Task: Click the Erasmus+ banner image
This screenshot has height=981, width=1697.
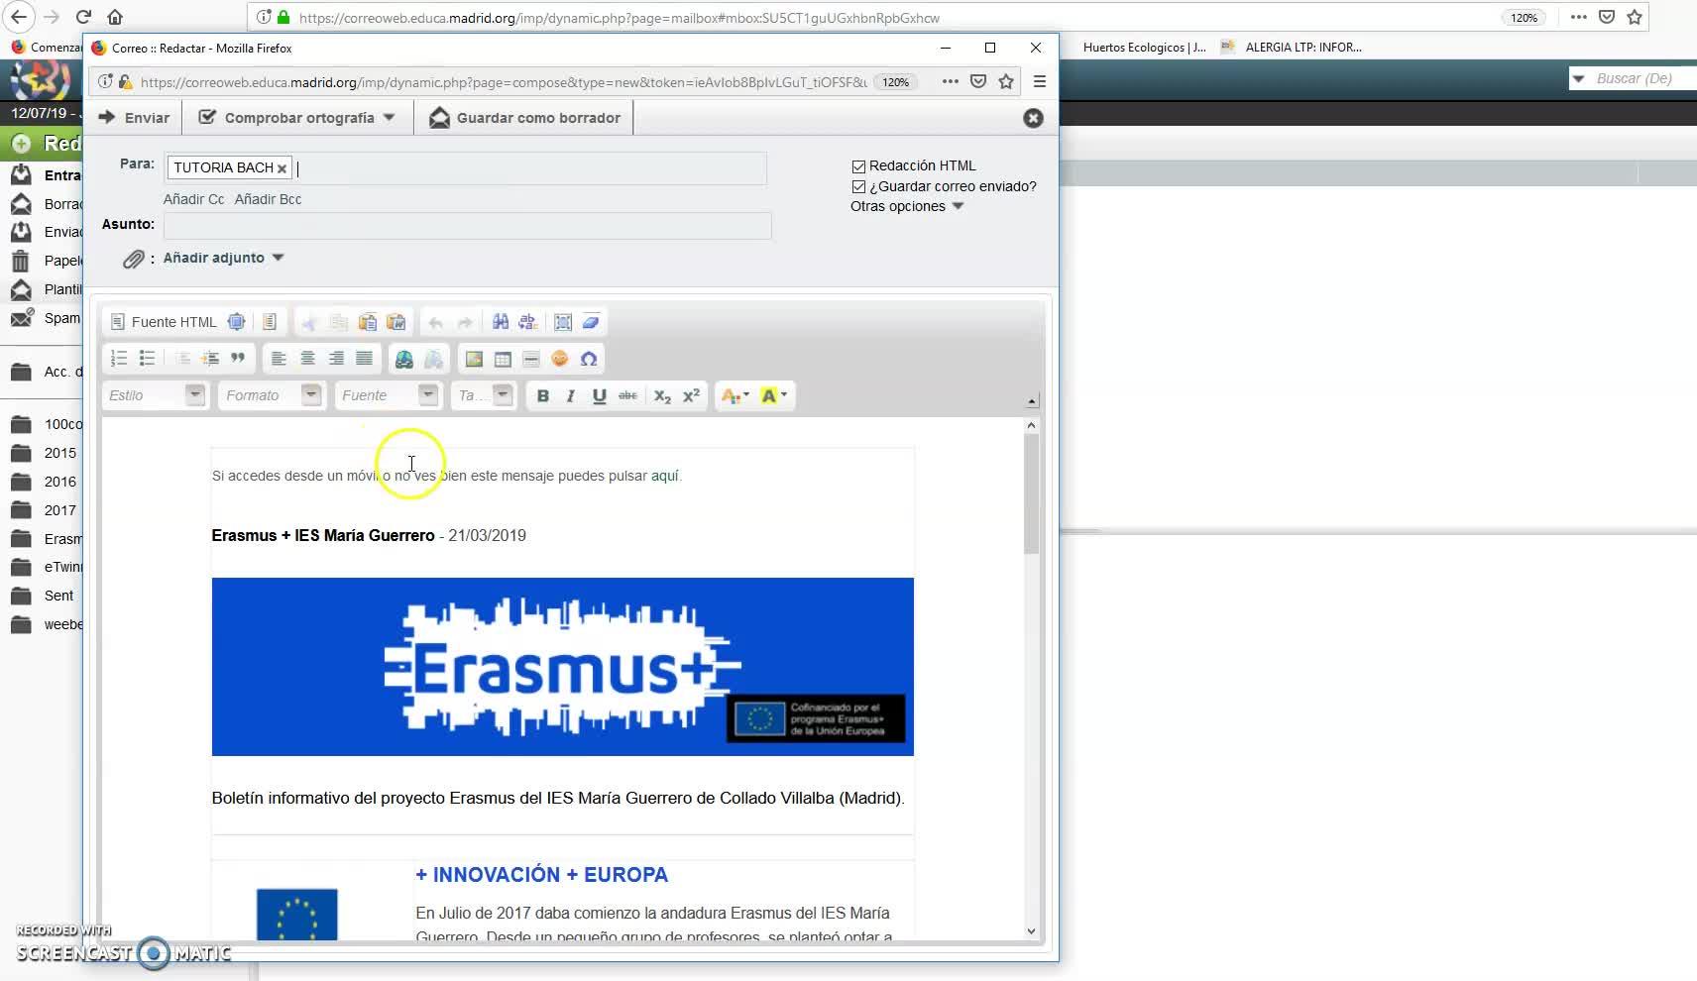Action: [x=562, y=667]
